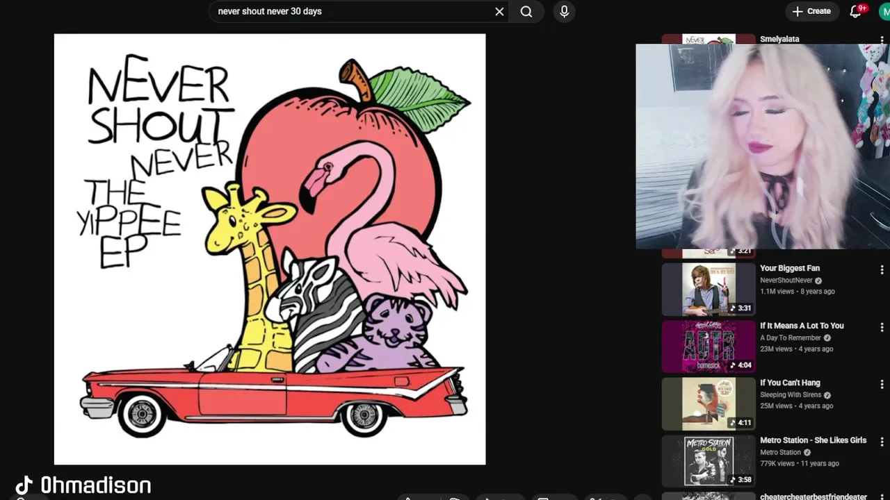Start voice search with microphone icon
This screenshot has height=500, width=890.
564,11
